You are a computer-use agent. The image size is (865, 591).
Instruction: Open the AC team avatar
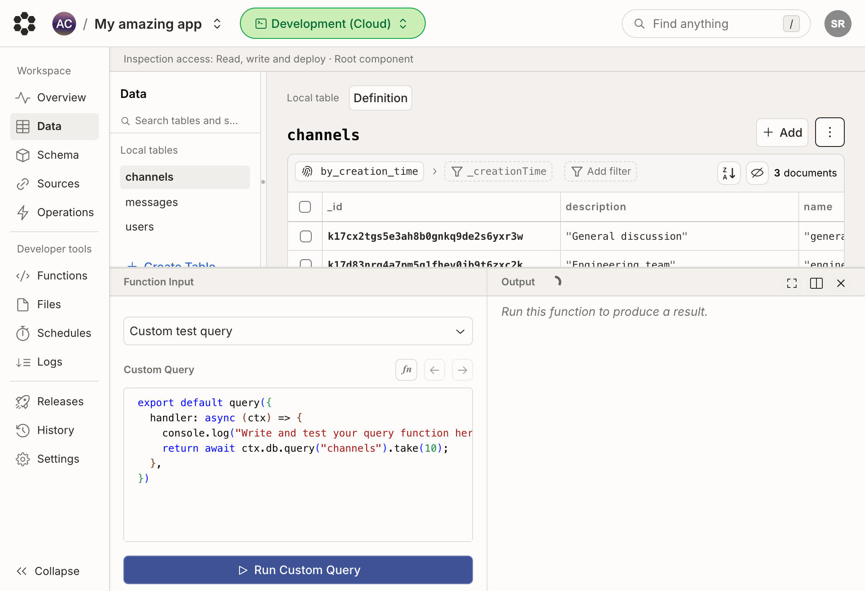(64, 24)
